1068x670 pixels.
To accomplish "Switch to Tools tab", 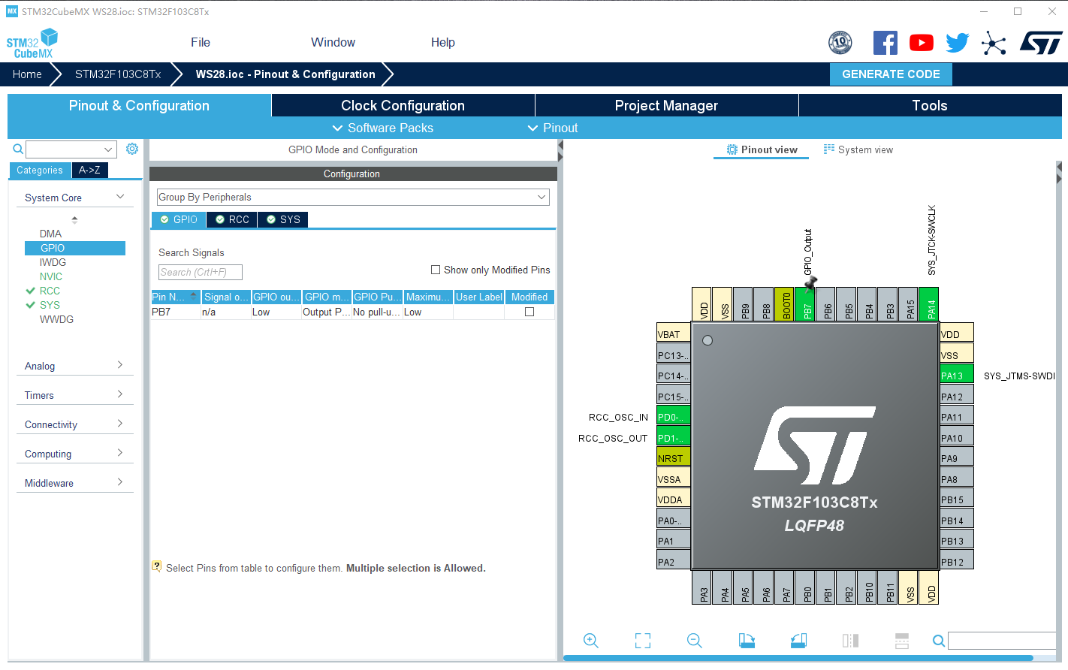I will (930, 105).
